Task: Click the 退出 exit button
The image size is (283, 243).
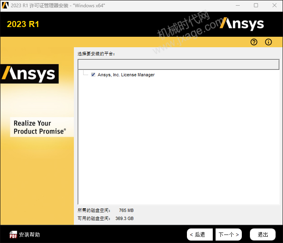Action: (262, 235)
